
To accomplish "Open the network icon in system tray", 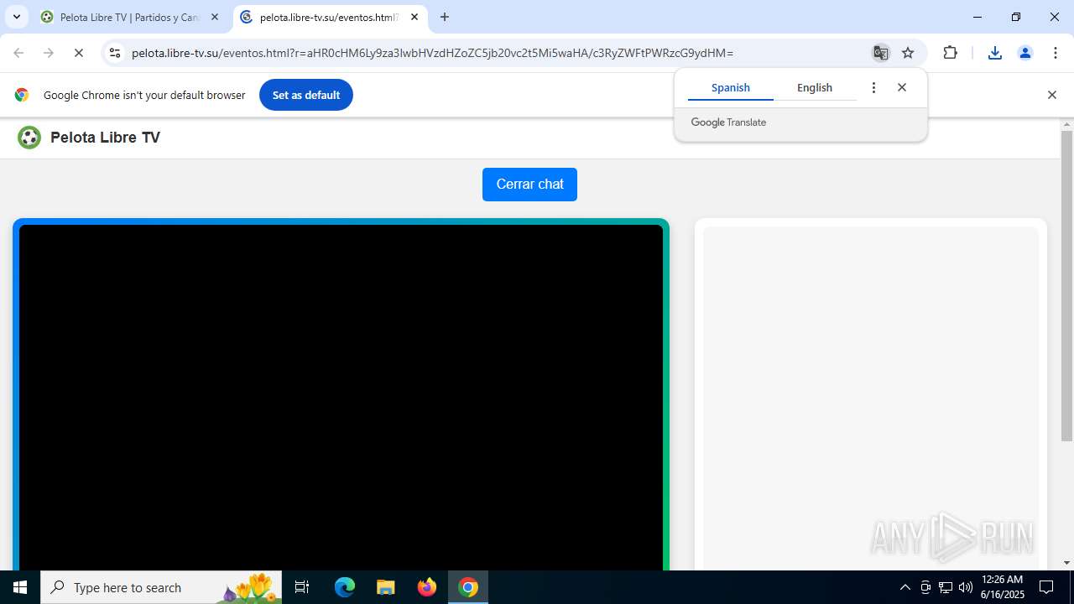I will tap(946, 587).
